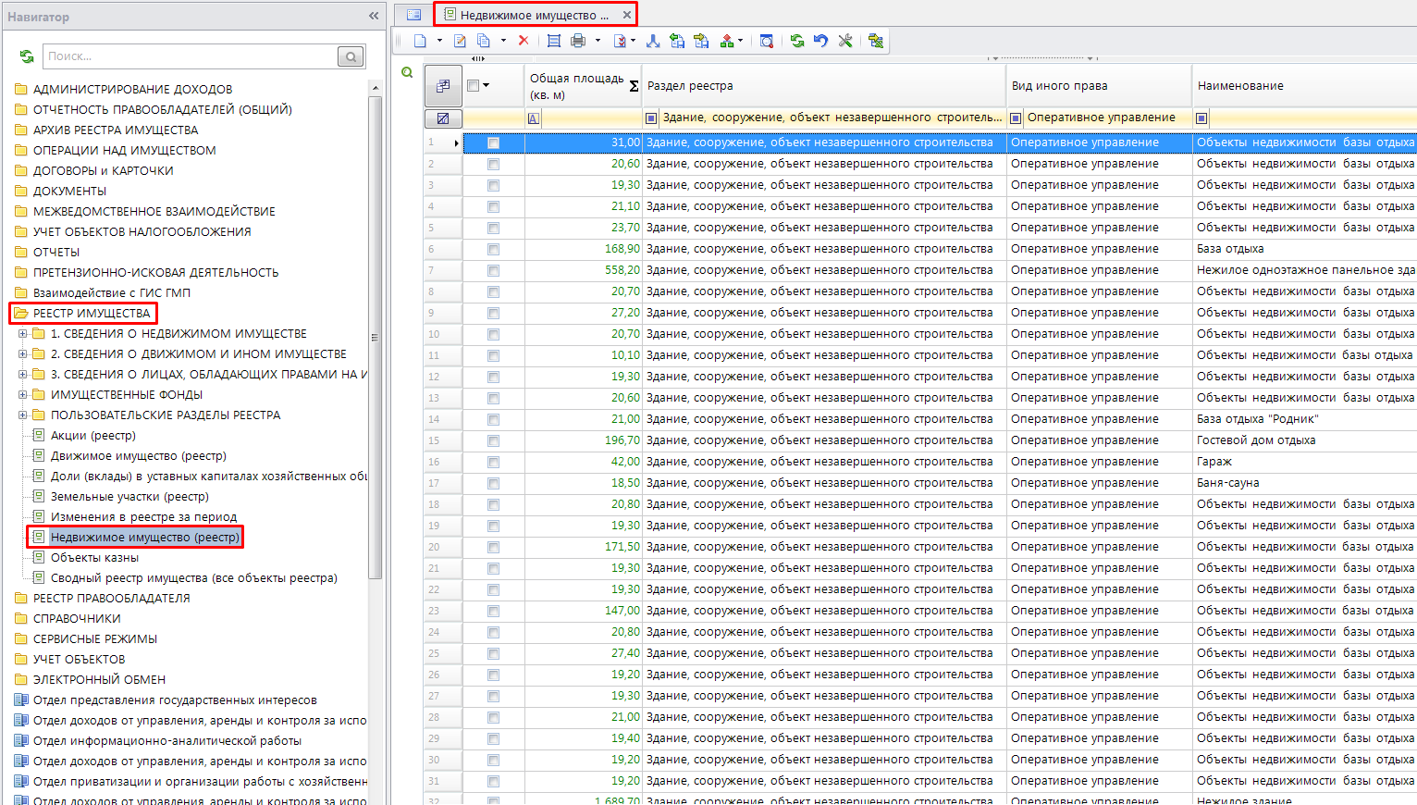The image size is (1417, 805).
Task: Open dropdown arrow next to header checkbox
Action: coord(487,85)
